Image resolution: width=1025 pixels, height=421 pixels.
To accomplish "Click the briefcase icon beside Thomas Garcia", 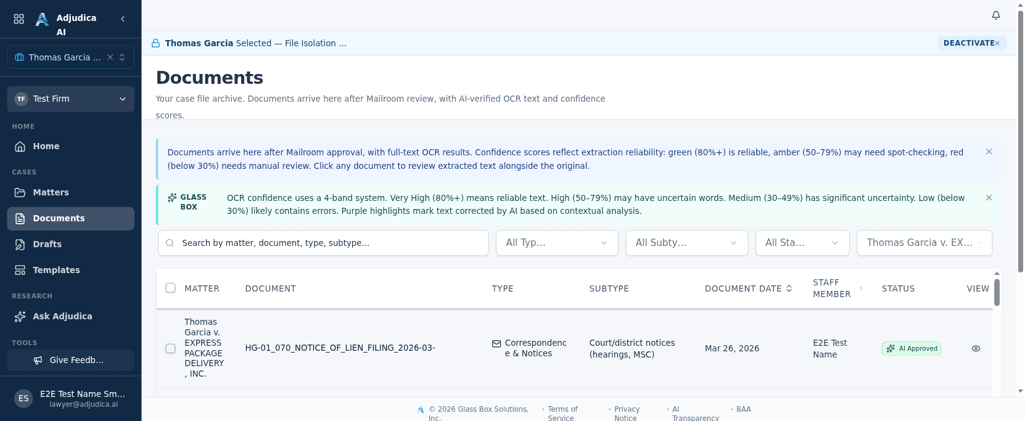I will click(x=19, y=57).
